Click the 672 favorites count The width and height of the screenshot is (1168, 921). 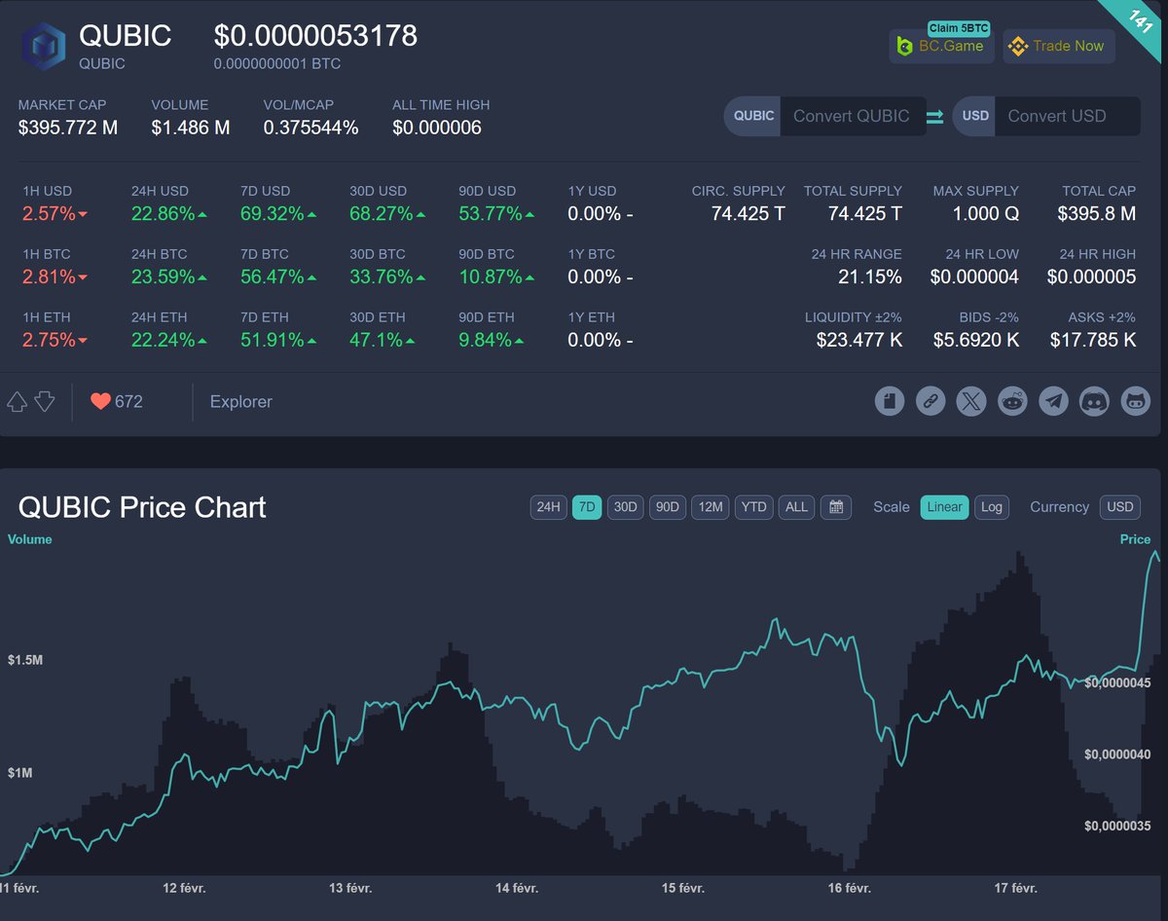pos(128,401)
